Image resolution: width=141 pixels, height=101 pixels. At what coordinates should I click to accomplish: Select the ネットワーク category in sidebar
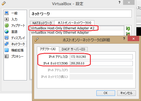(15, 44)
